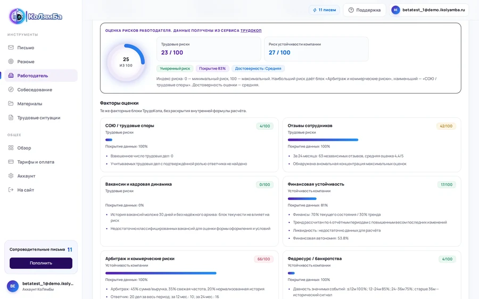
Task: Open the ТРУДОКОП service link
Action: click(x=251, y=30)
